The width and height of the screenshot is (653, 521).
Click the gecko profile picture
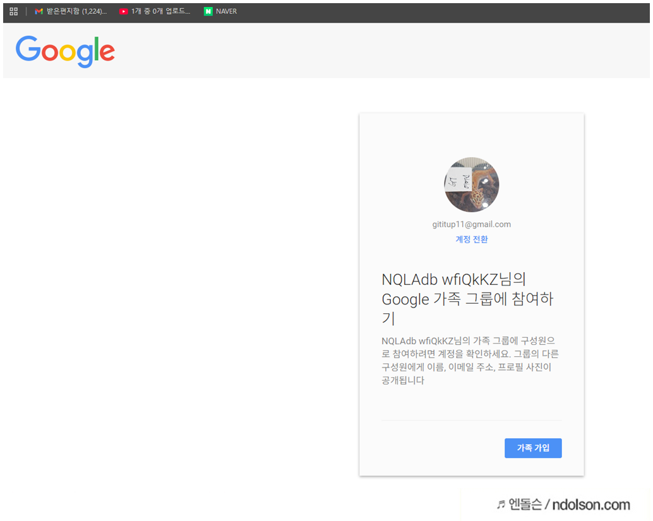coord(471,184)
